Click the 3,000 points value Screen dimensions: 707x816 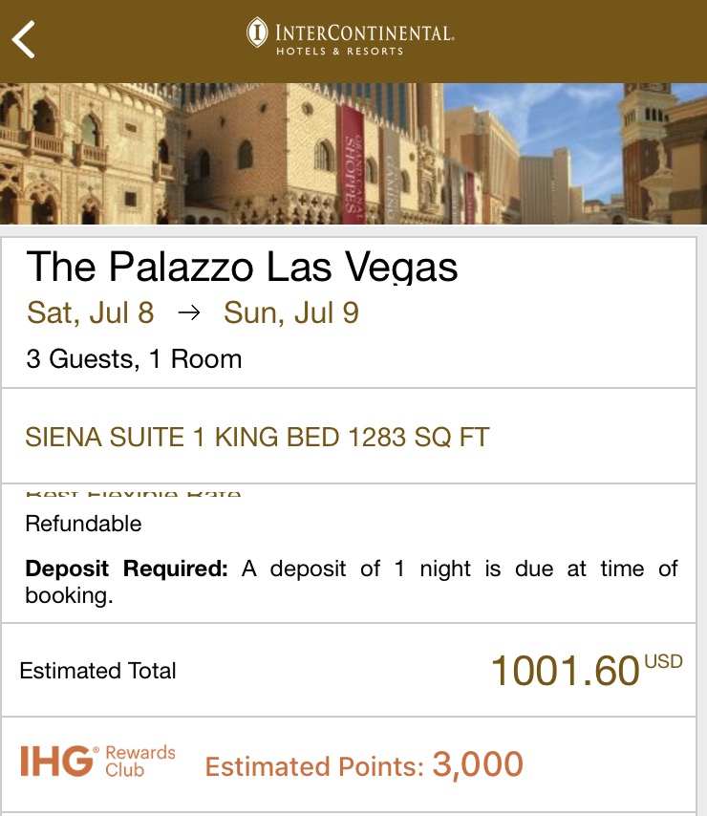click(x=478, y=764)
